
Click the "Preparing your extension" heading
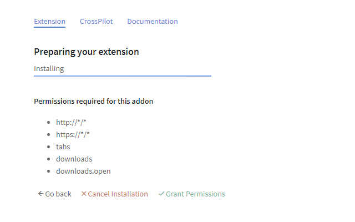pyautogui.click(x=86, y=52)
